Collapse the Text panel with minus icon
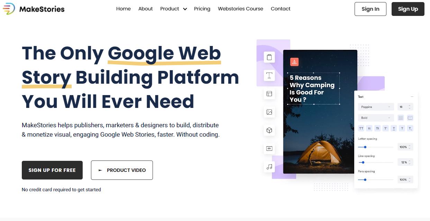Image resolution: width=430 pixels, height=221 pixels. pyautogui.click(x=412, y=97)
